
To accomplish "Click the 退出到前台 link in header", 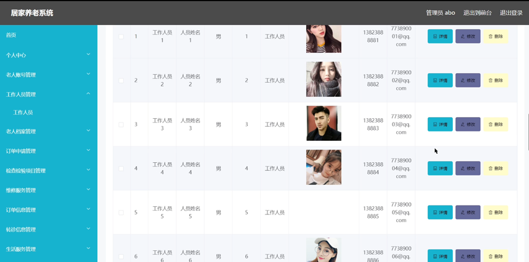I will coord(477,13).
